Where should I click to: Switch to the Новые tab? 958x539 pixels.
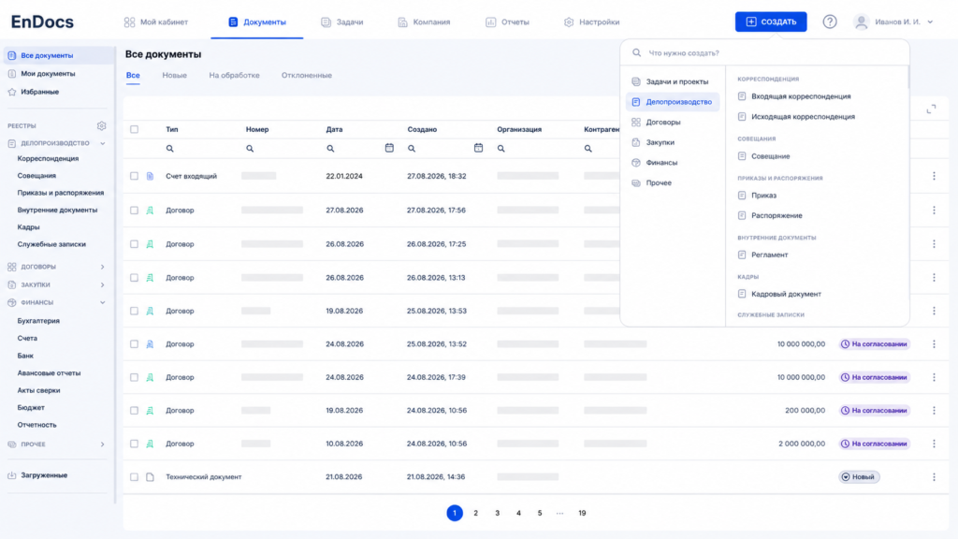(x=175, y=75)
